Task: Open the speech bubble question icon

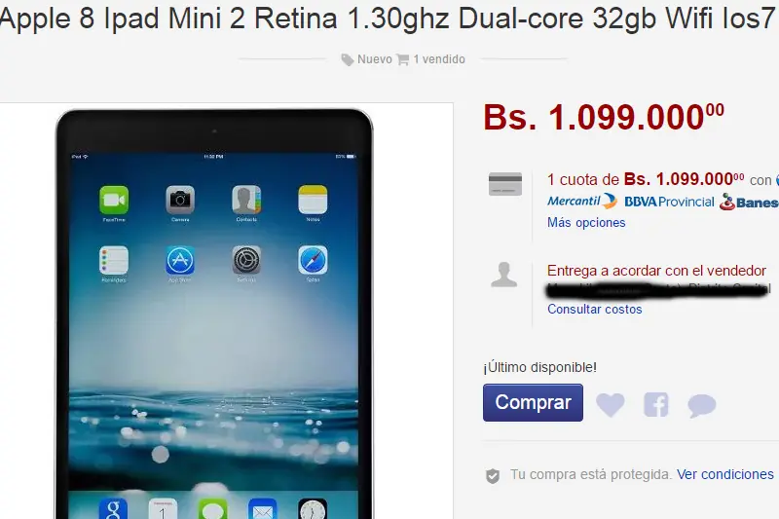Action: point(701,405)
